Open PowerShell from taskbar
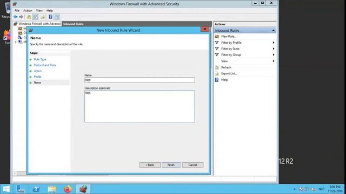This screenshot has width=346, height=194. [36, 189]
